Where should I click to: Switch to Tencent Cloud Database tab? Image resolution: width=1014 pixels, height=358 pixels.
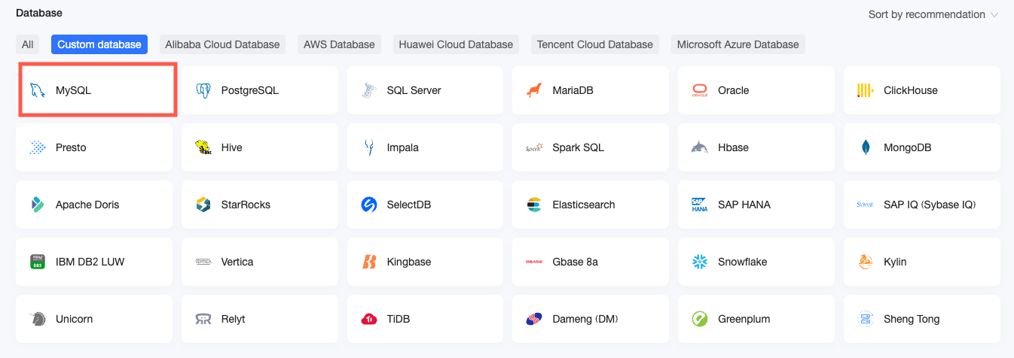[x=595, y=44]
